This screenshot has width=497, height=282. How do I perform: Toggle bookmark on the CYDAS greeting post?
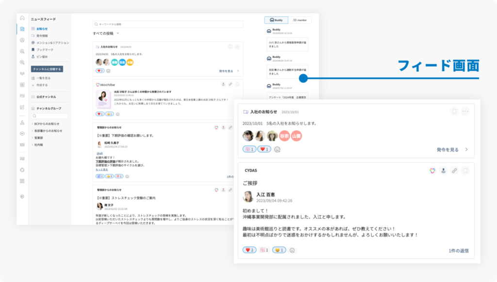[x=465, y=171]
